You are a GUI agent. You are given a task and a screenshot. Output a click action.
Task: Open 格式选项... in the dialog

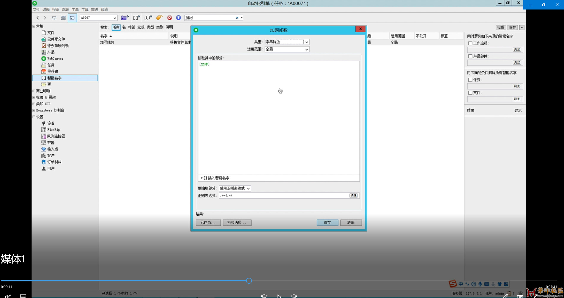237,223
